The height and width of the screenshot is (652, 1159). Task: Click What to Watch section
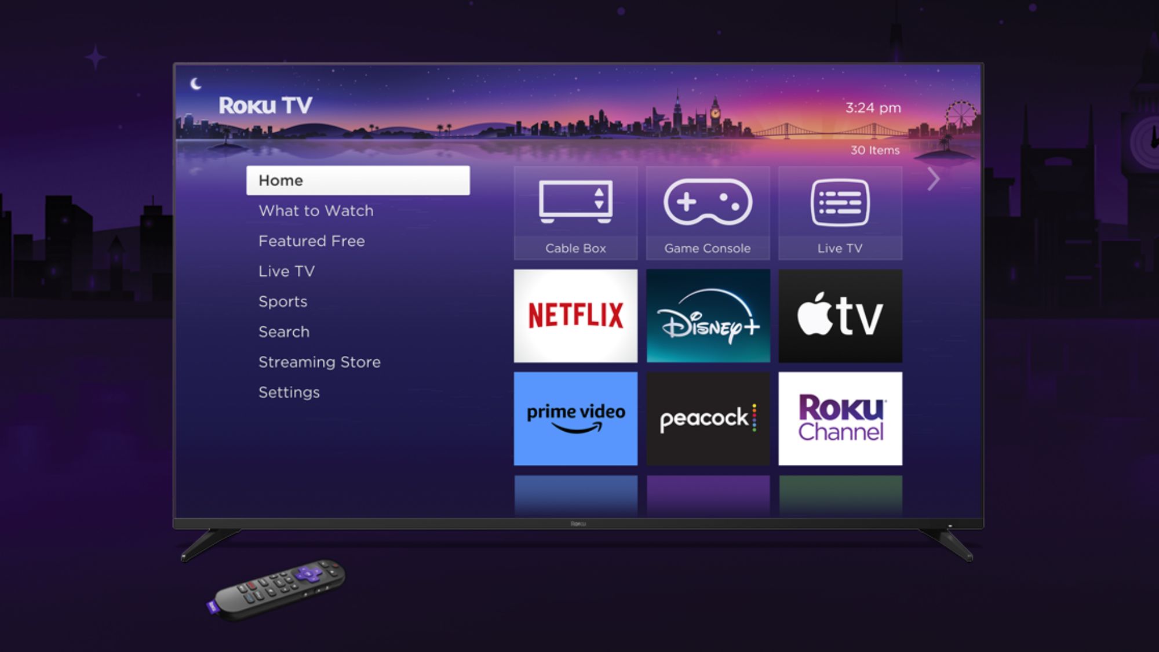click(316, 210)
